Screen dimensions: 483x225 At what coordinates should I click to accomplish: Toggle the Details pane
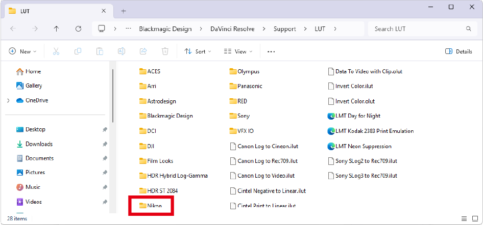point(458,51)
